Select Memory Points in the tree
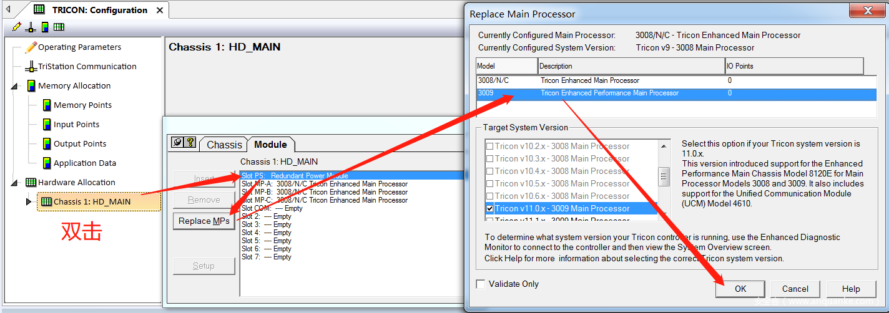Screen dimensions: 889x313 (82, 105)
